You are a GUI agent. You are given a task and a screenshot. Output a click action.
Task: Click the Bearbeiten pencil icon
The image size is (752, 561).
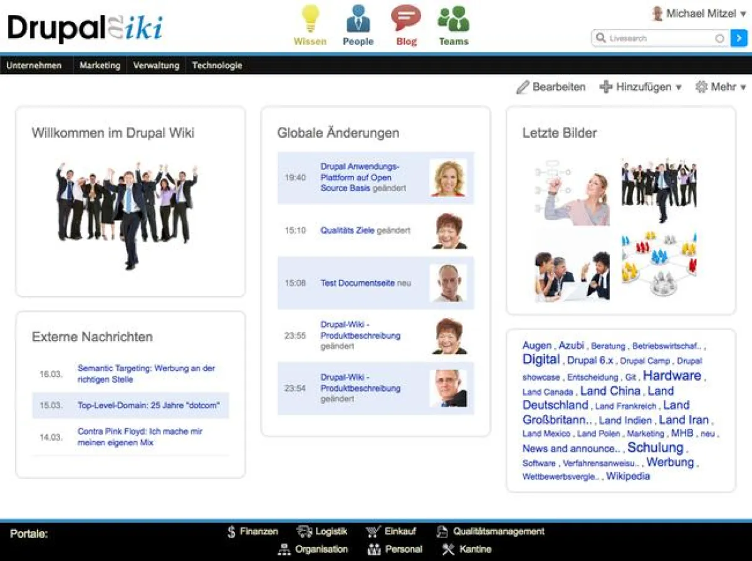point(523,87)
